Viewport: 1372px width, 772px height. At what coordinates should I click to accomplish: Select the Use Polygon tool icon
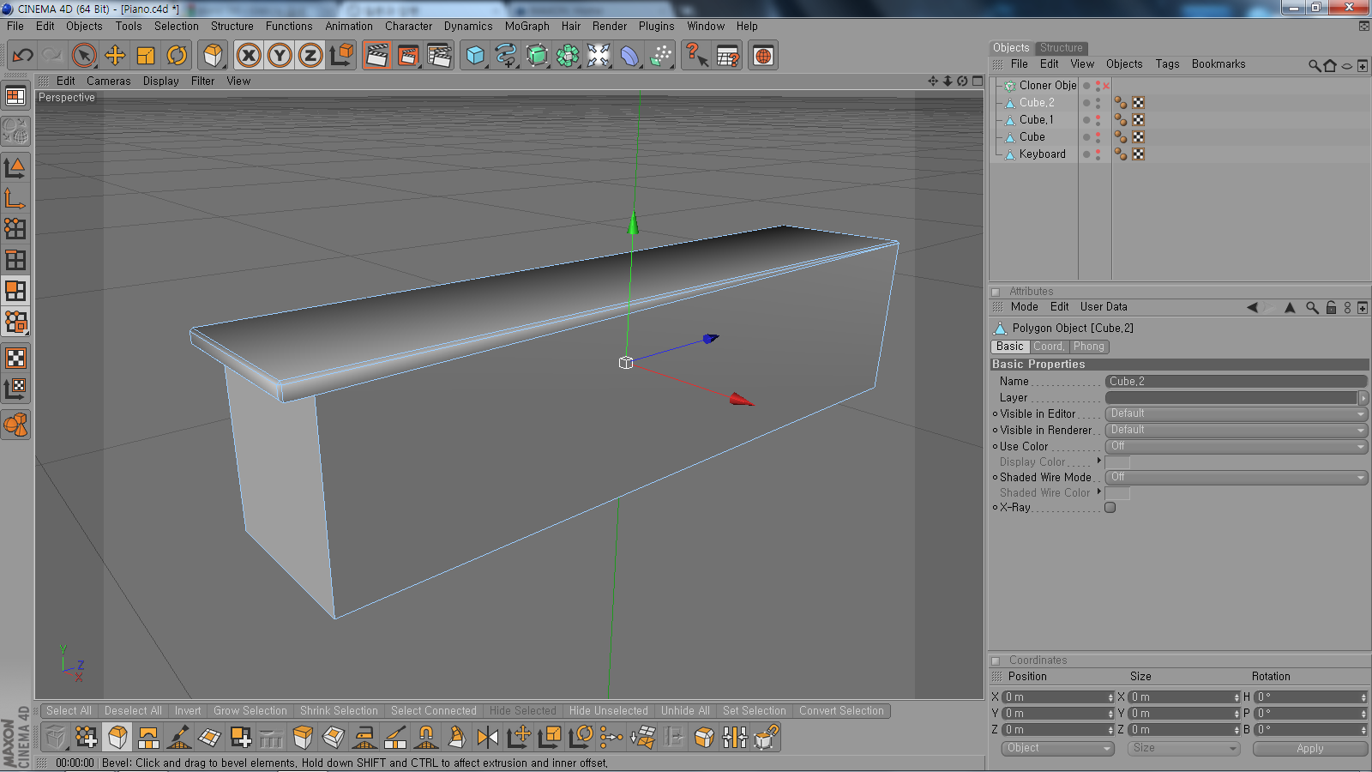pos(15,291)
